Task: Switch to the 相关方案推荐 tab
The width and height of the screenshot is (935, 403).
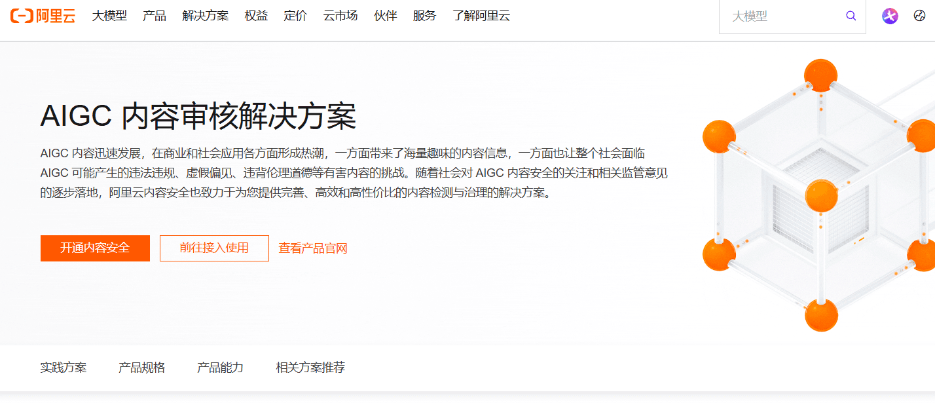Action: coord(310,368)
